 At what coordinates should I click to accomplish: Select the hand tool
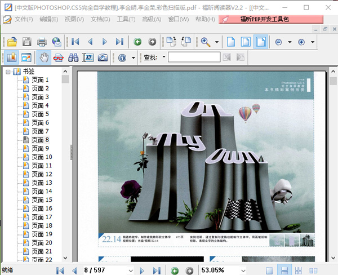tap(44, 57)
